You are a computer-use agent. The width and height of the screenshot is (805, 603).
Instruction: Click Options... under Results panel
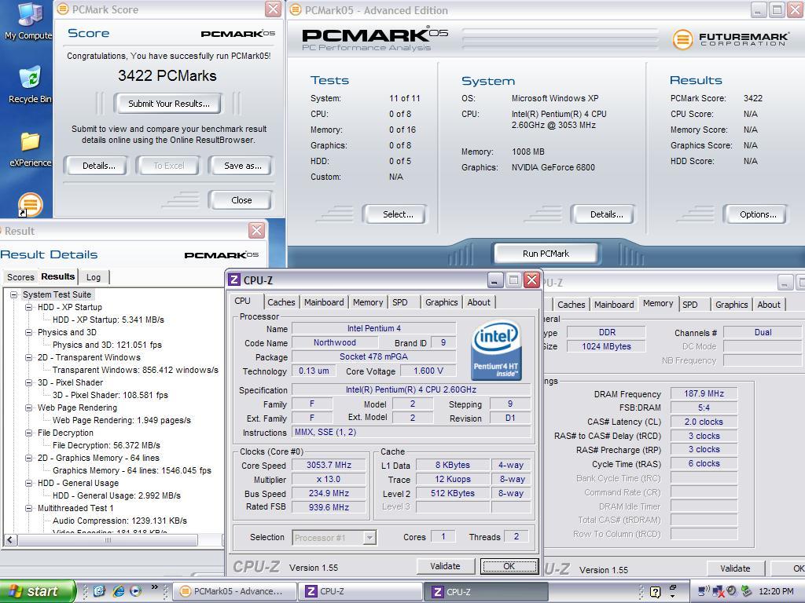pos(757,214)
